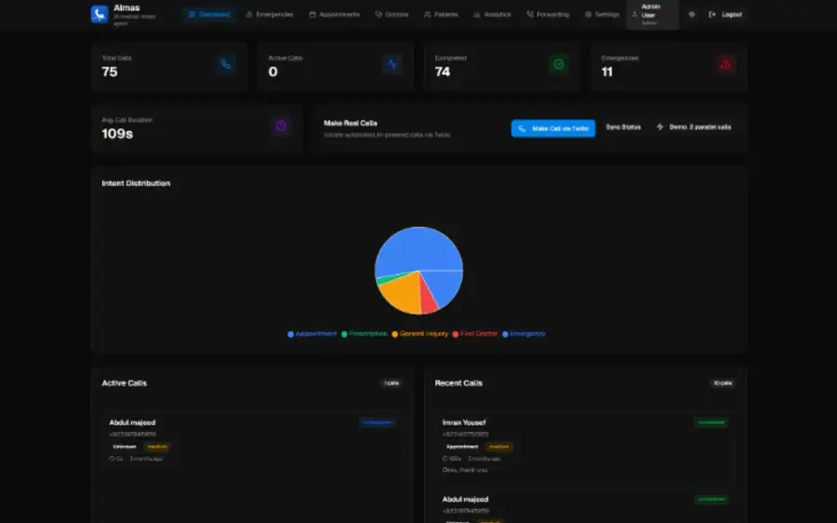Toggle the theme icon beside Logout
837x523 pixels.
coord(692,14)
